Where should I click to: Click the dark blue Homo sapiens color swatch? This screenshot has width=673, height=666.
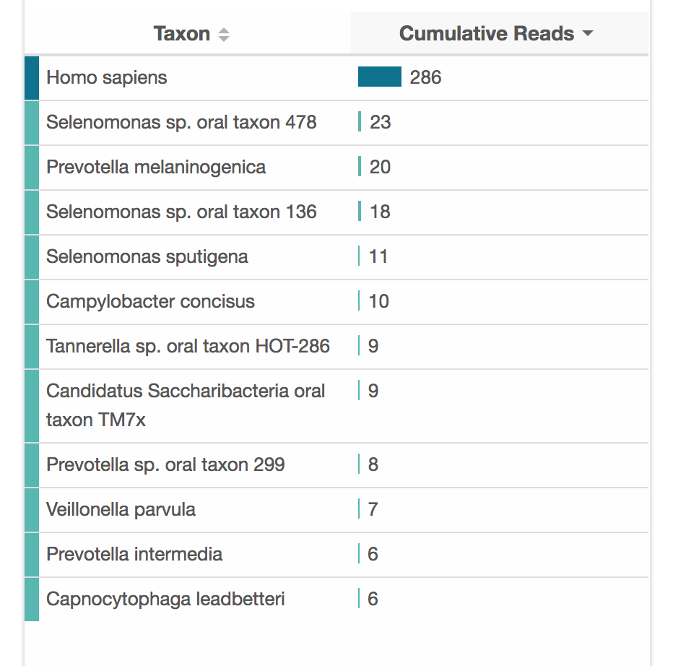pyautogui.click(x=32, y=77)
